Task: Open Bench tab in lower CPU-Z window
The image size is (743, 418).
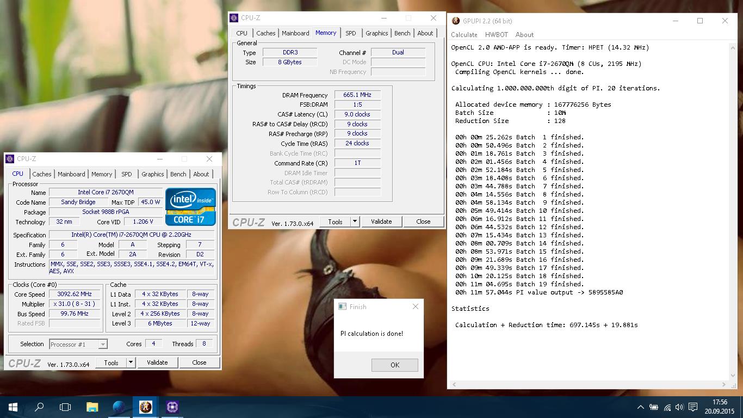Action: [x=178, y=174]
